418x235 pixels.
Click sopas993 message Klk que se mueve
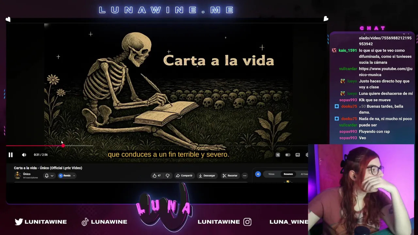coord(375,100)
